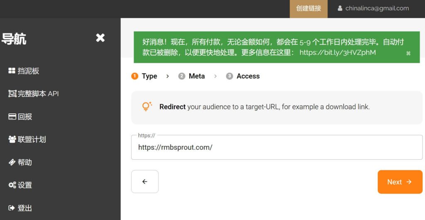This screenshot has height=220, width=425.
Task: Click the 创建链接 button
Action: coord(308,9)
